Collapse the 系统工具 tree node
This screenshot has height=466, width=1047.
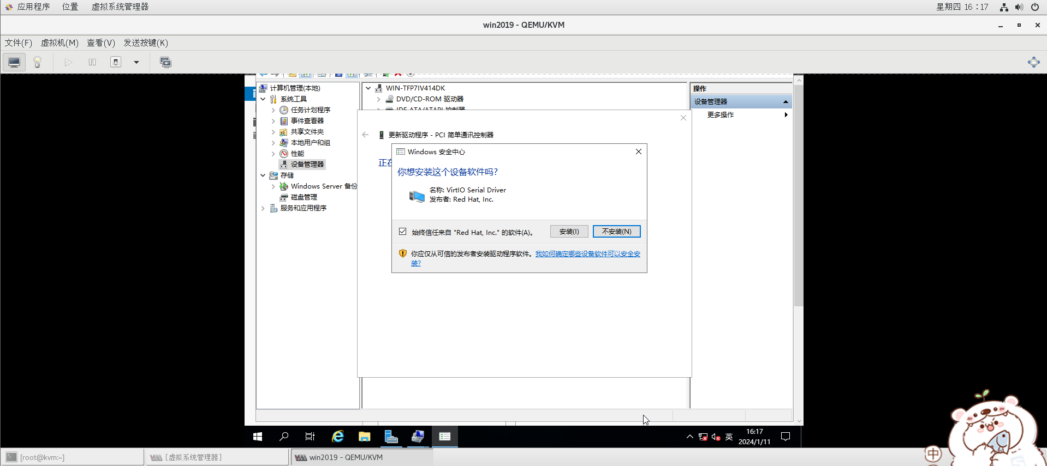tap(263, 99)
